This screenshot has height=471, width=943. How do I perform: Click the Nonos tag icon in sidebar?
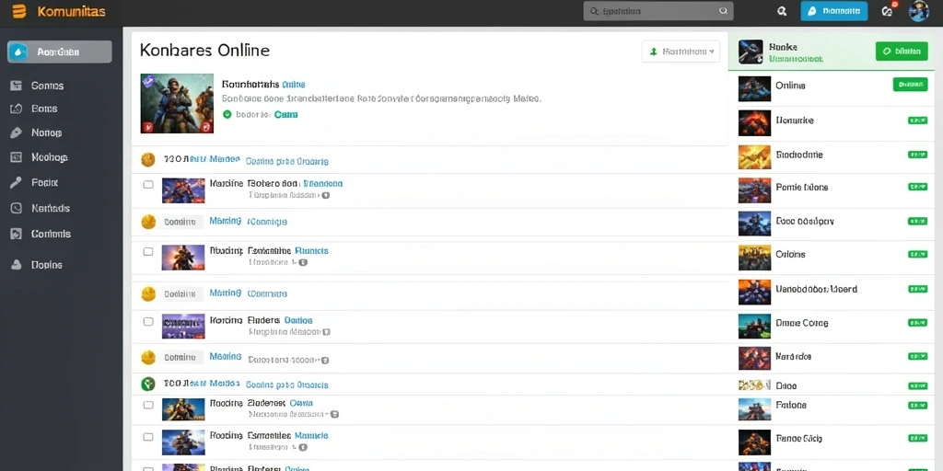17,132
